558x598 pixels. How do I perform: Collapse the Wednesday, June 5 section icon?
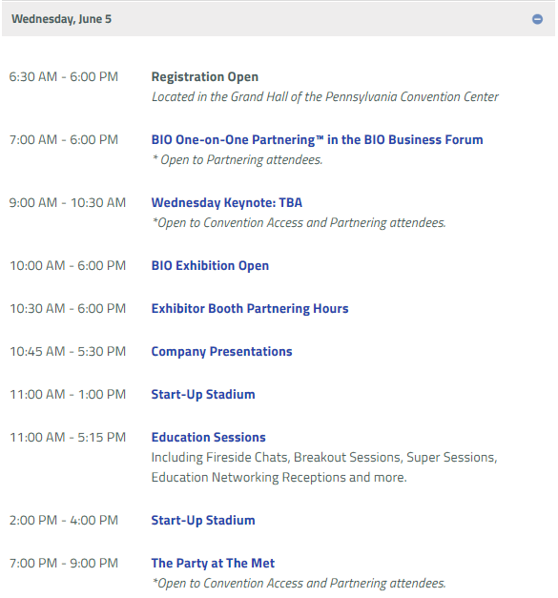click(537, 19)
